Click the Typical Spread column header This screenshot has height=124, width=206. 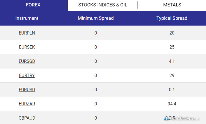click(x=172, y=18)
